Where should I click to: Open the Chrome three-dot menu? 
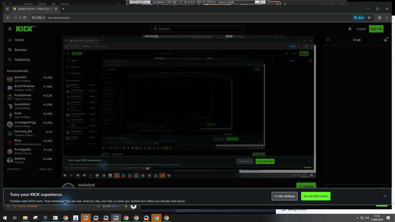[387, 18]
